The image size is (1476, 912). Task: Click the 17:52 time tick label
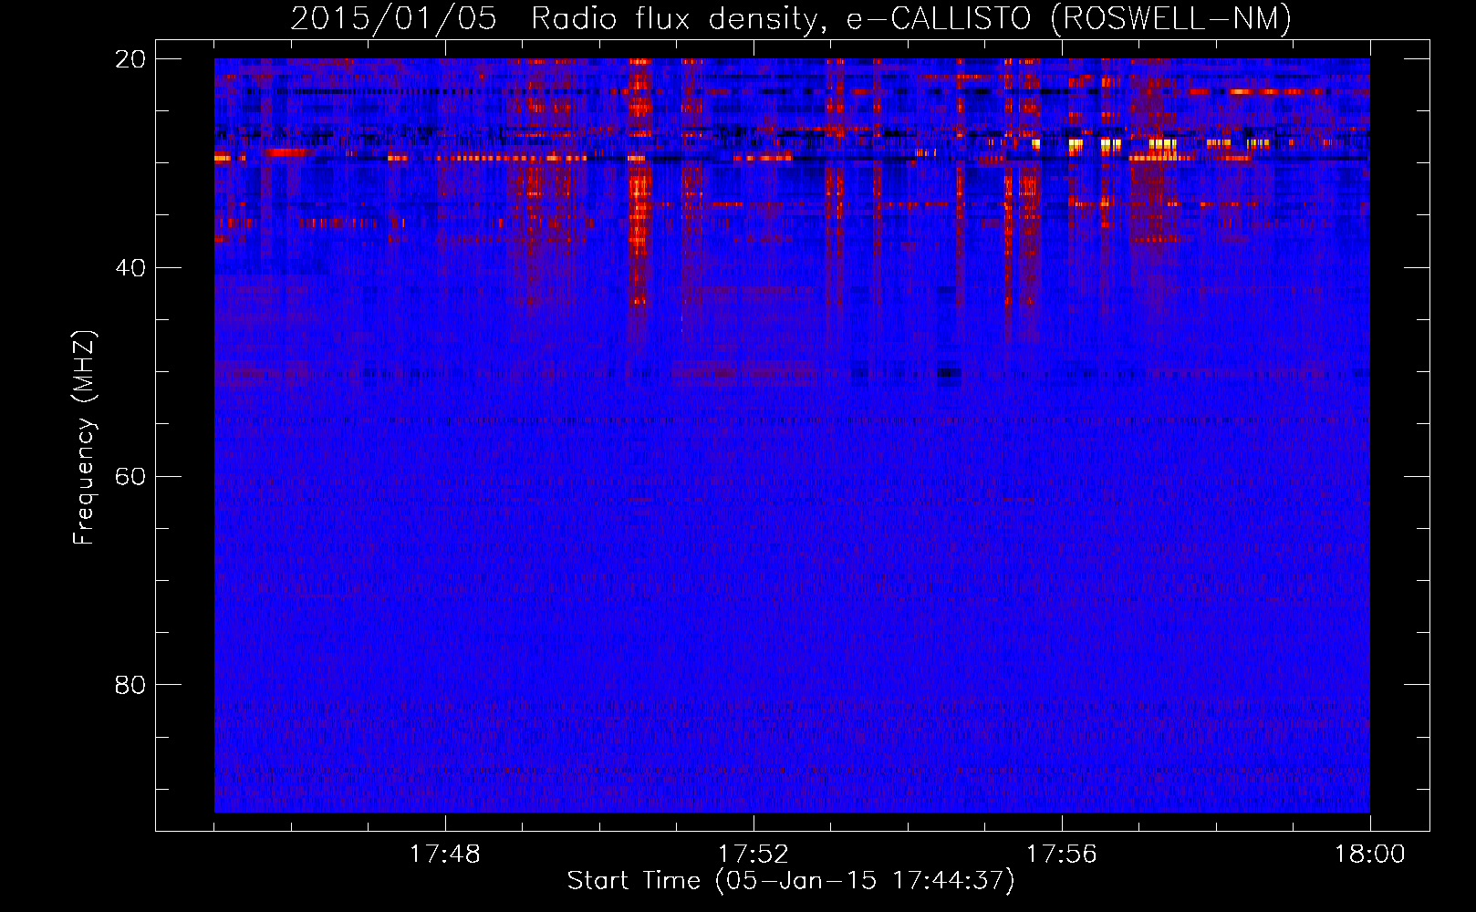[x=754, y=855]
